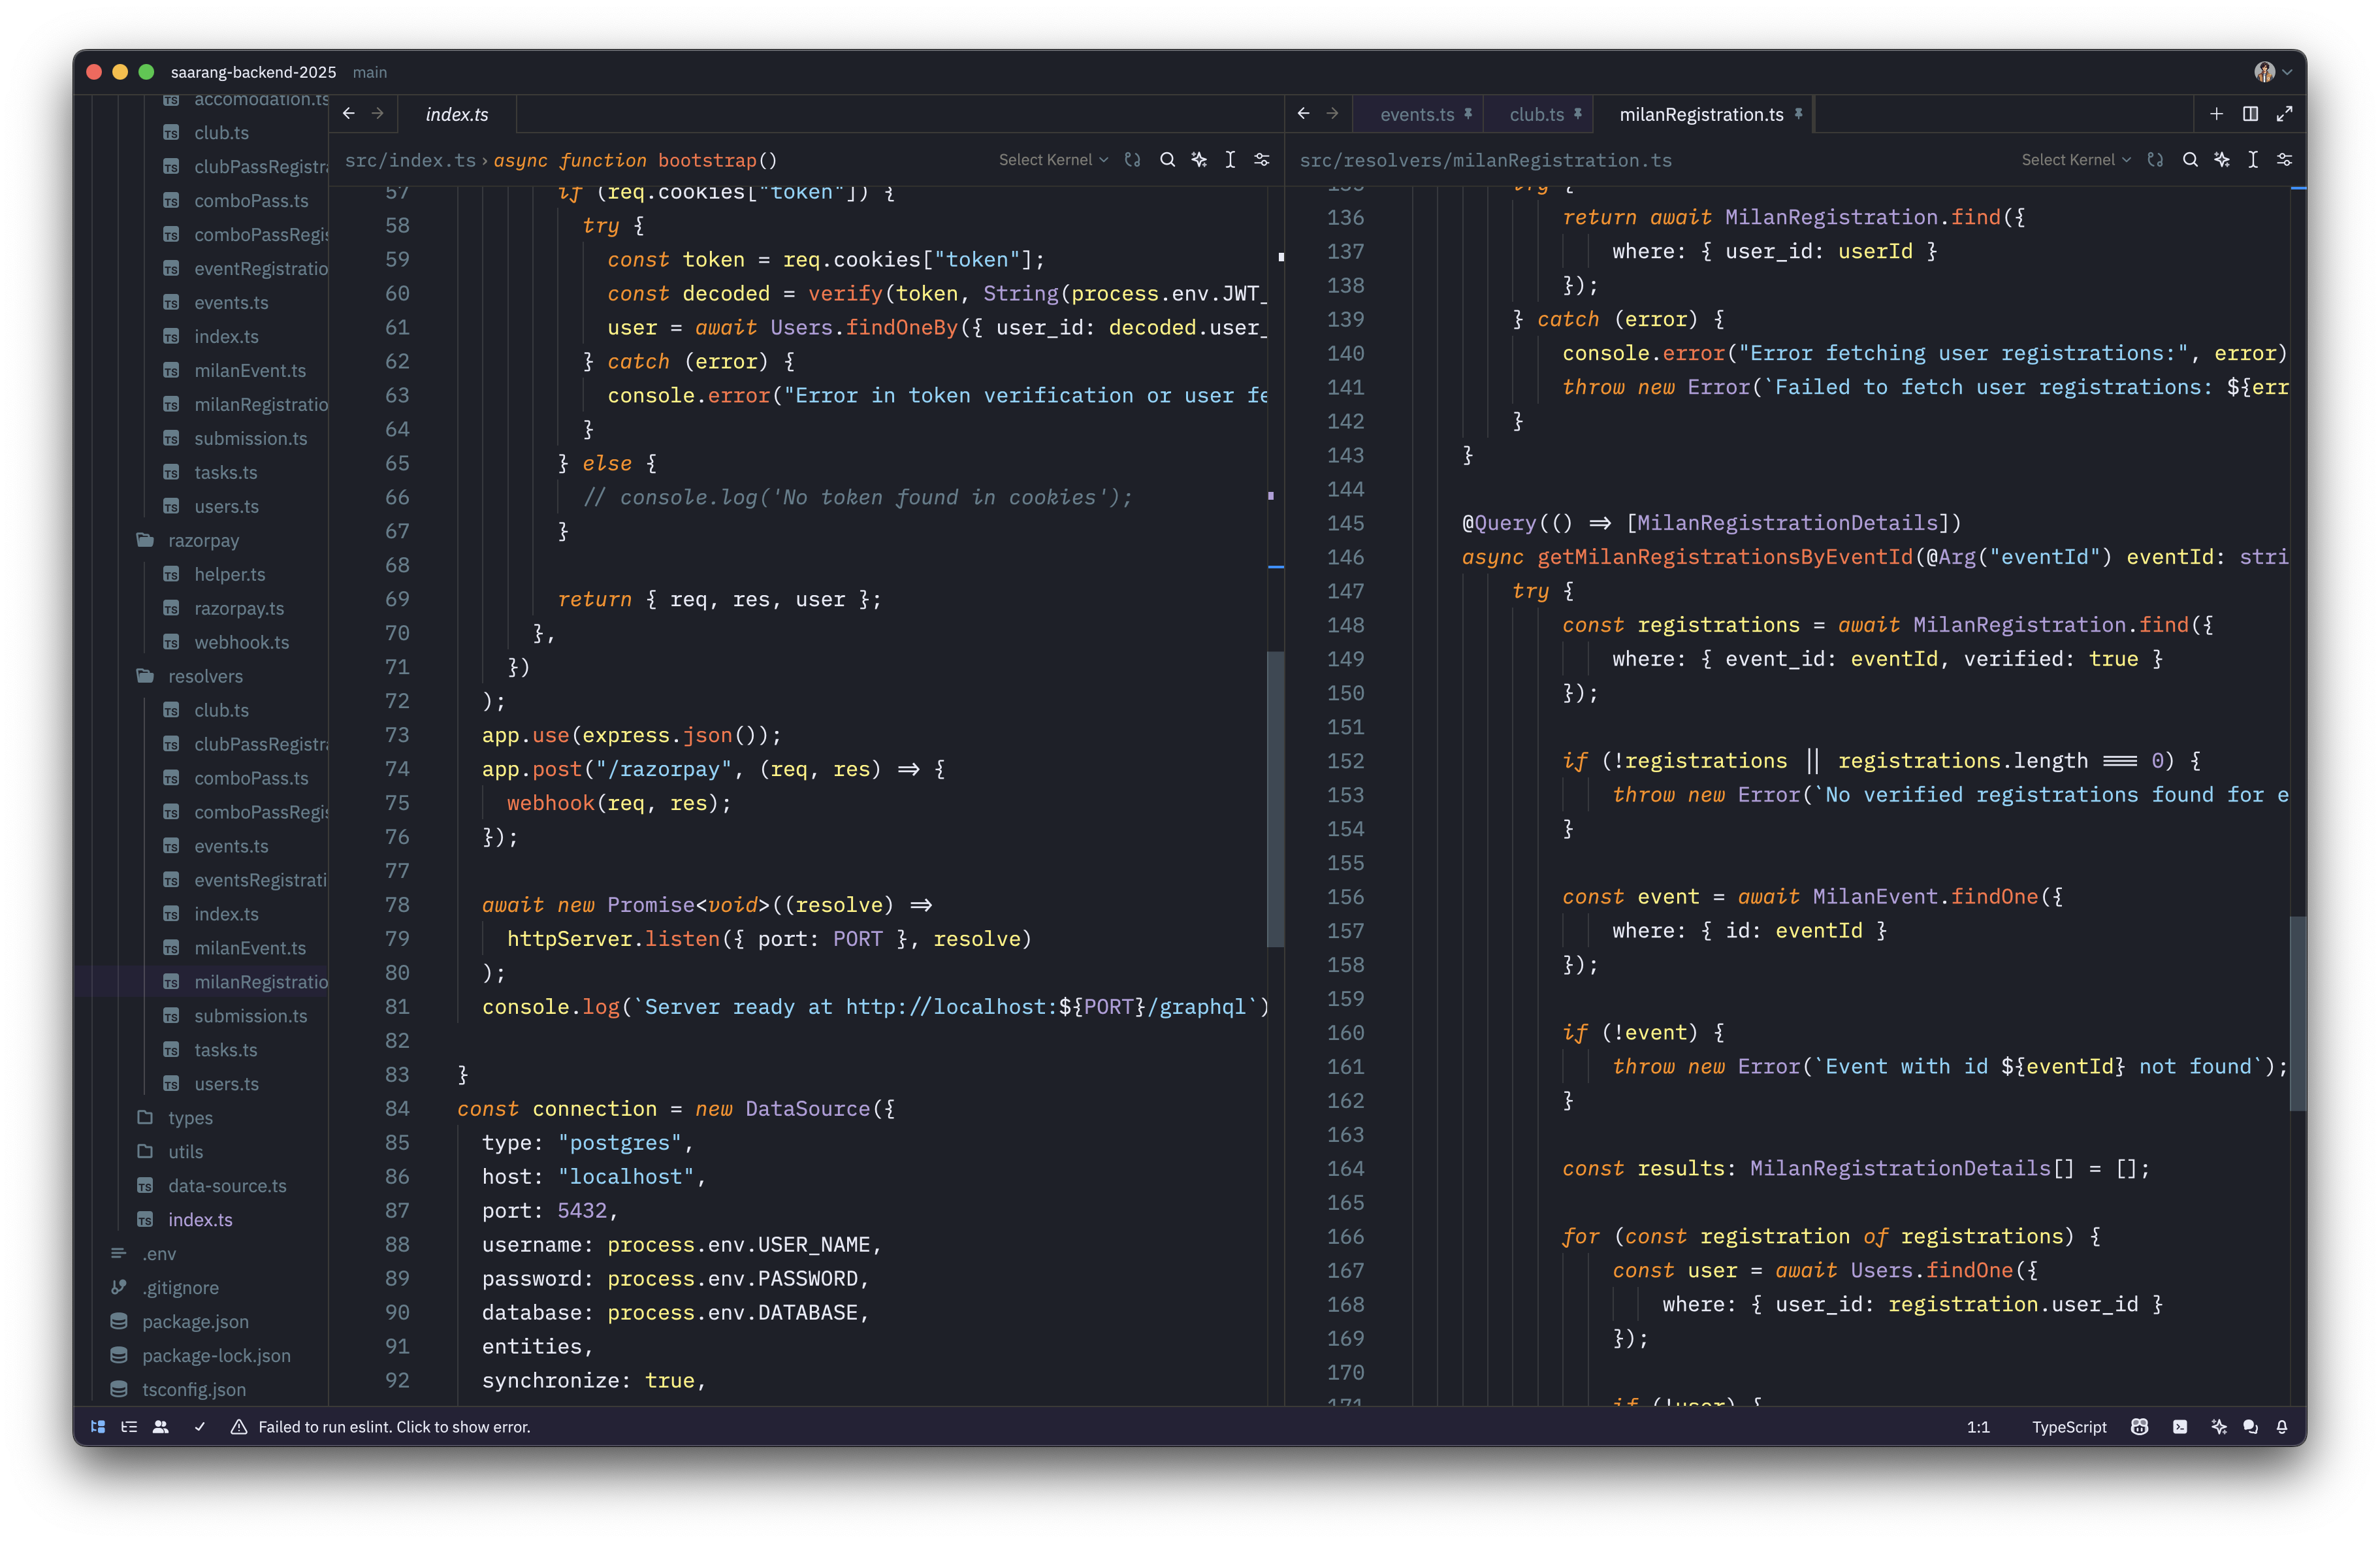This screenshot has height=1543, width=2380.
Task: Open editor controls sliders icon in right pane
Action: coord(2285,160)
